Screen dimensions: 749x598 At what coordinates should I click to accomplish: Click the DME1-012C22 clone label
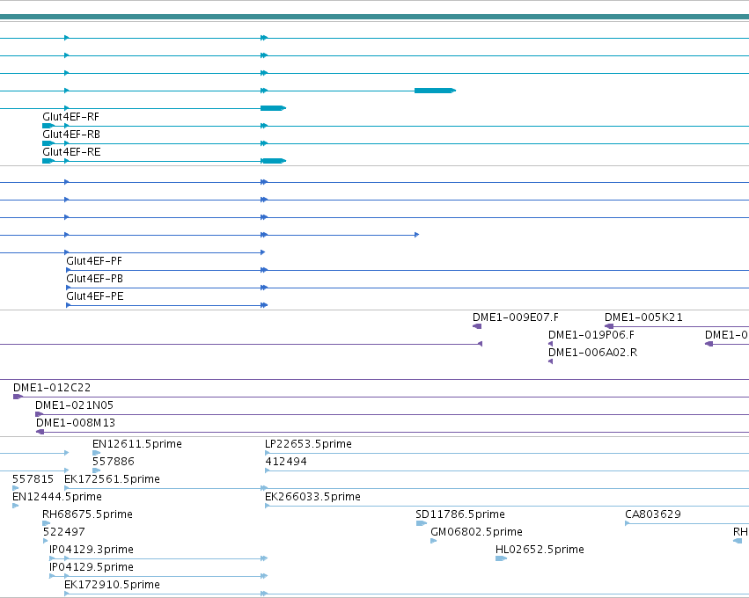52,388
